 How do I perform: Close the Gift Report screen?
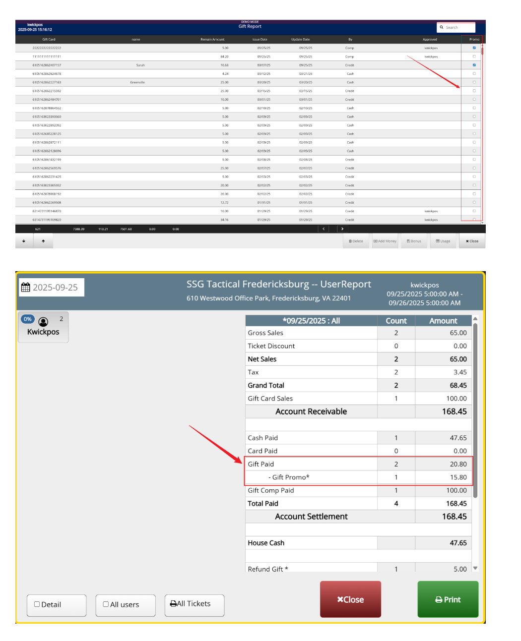click(472, 241)
